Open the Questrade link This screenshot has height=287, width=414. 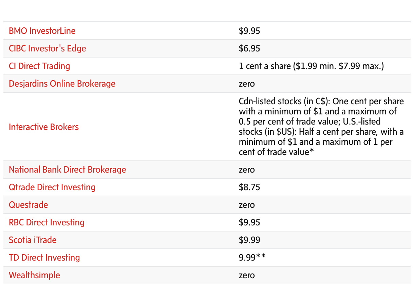point(29,205)
